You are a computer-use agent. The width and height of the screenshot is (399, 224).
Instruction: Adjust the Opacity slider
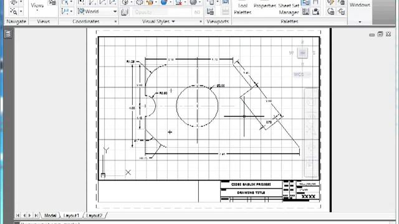point(162,12)
